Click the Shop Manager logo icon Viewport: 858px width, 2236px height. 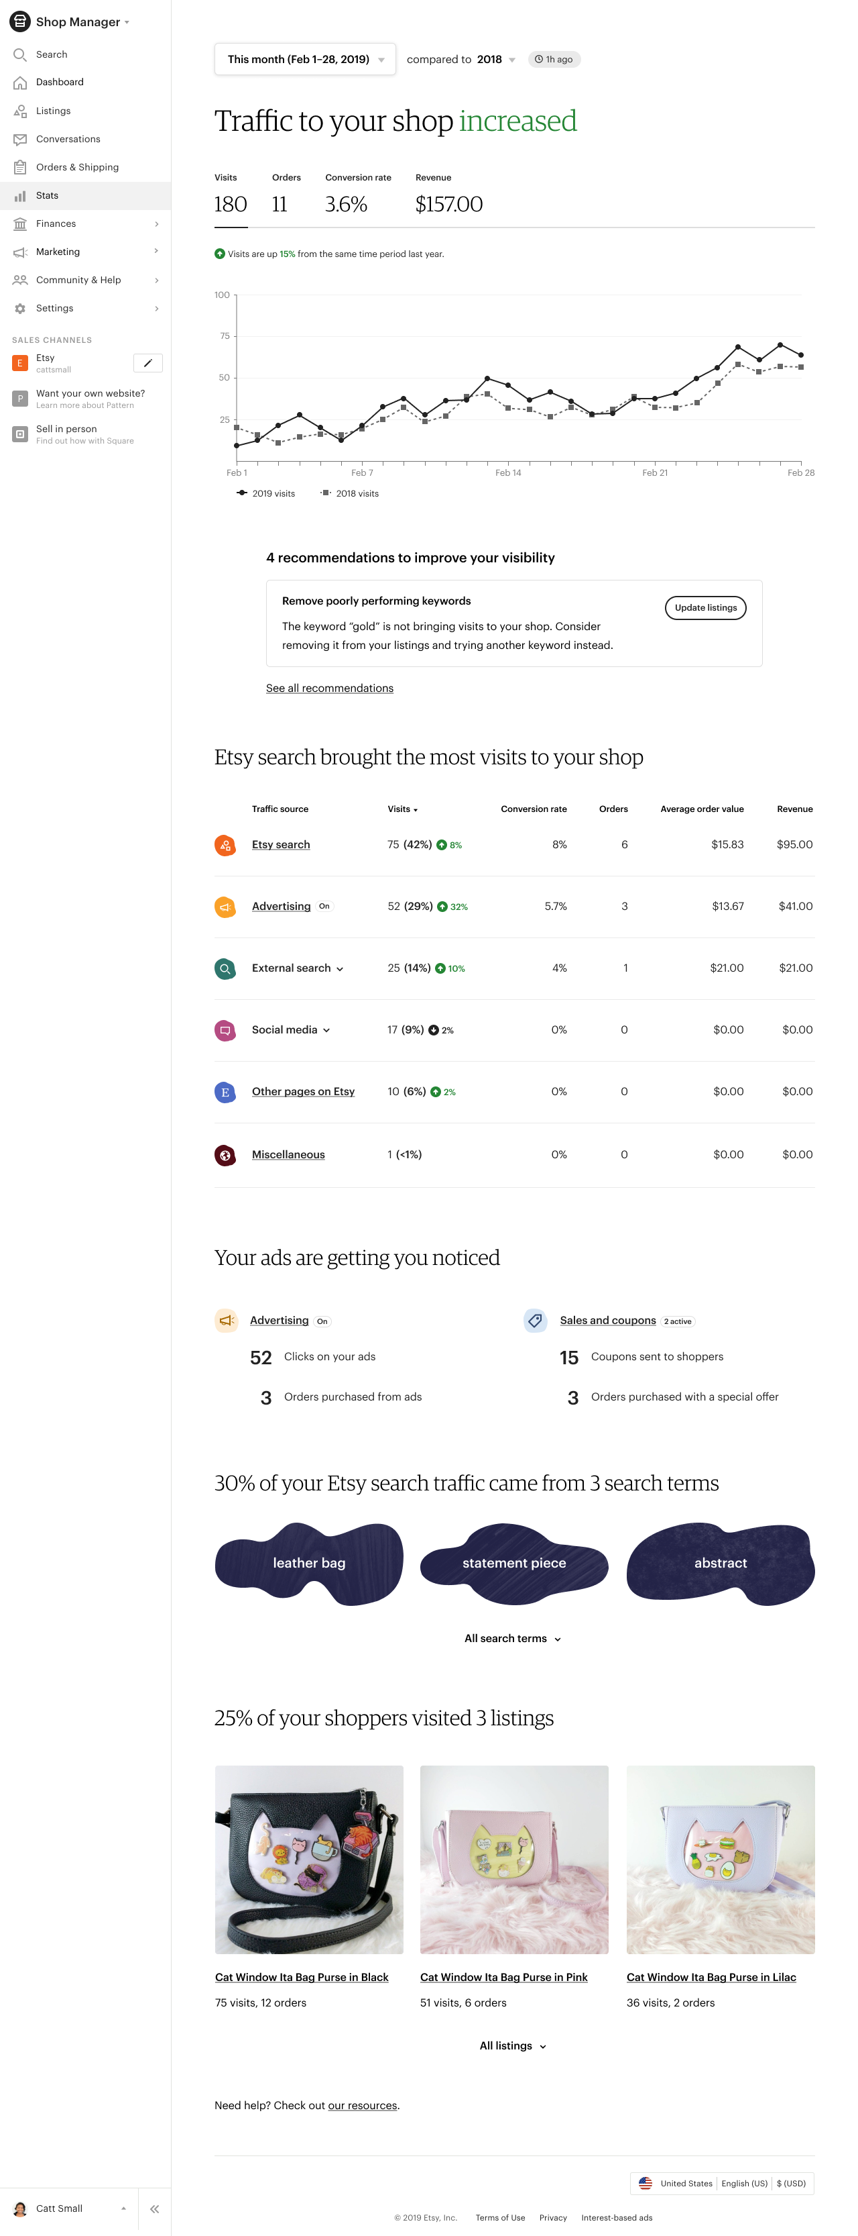[20, 21]
